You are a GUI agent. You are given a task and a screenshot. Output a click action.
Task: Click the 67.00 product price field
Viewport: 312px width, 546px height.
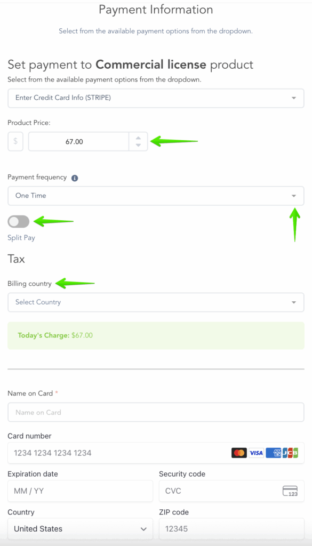coord(79,141)
